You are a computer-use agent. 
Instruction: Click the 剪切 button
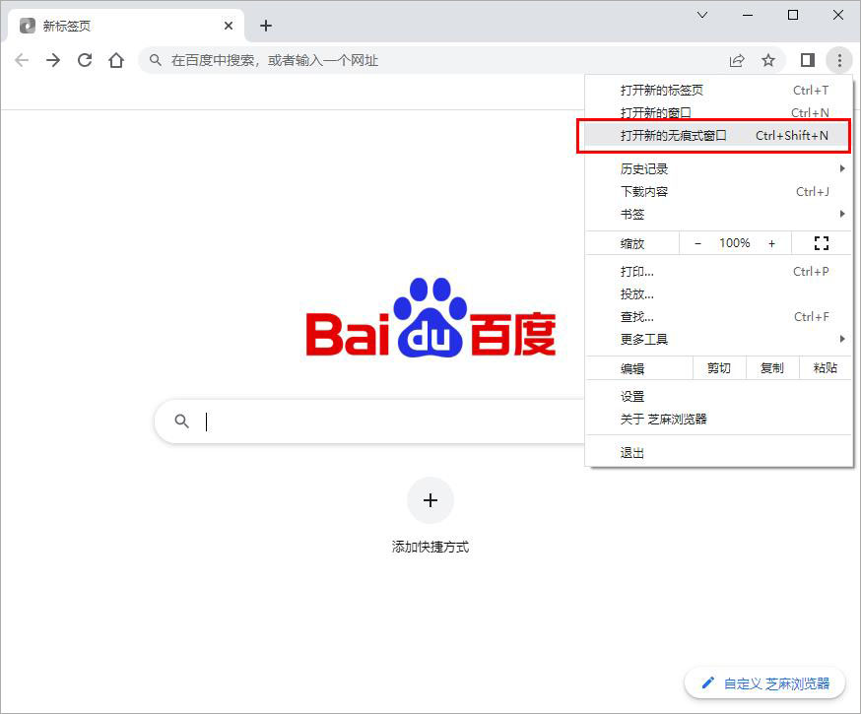coord(719,368)
